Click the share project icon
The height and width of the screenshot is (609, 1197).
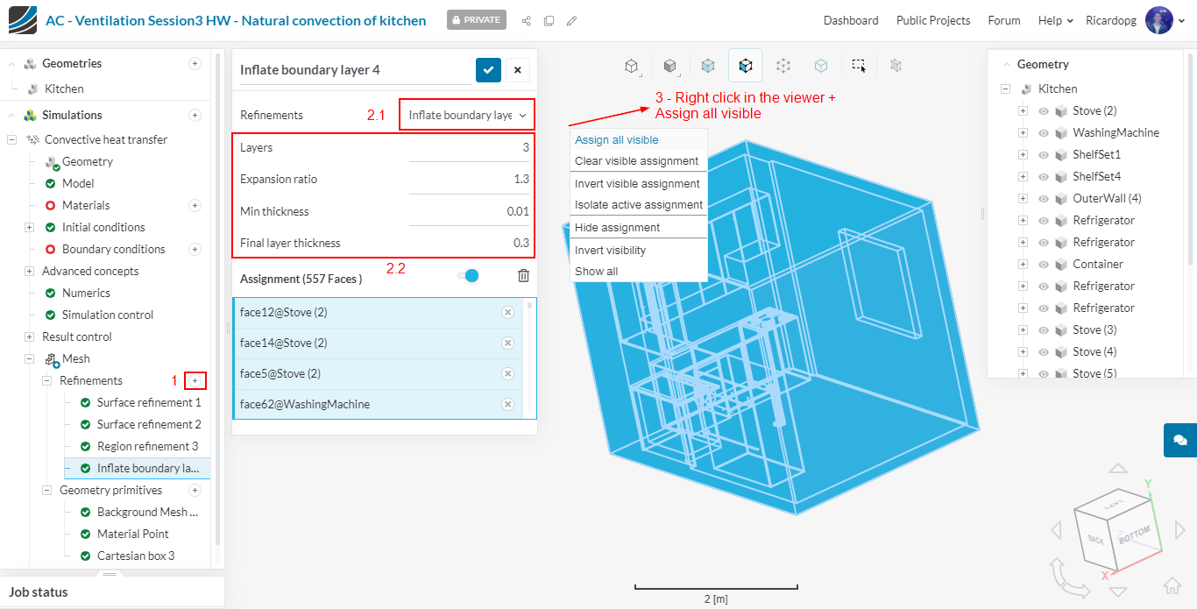[527, 20]
